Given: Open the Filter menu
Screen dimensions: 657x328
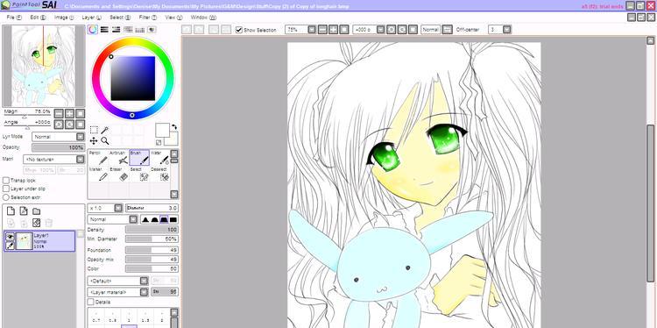Looking at the screenshot, I should 148,18.
